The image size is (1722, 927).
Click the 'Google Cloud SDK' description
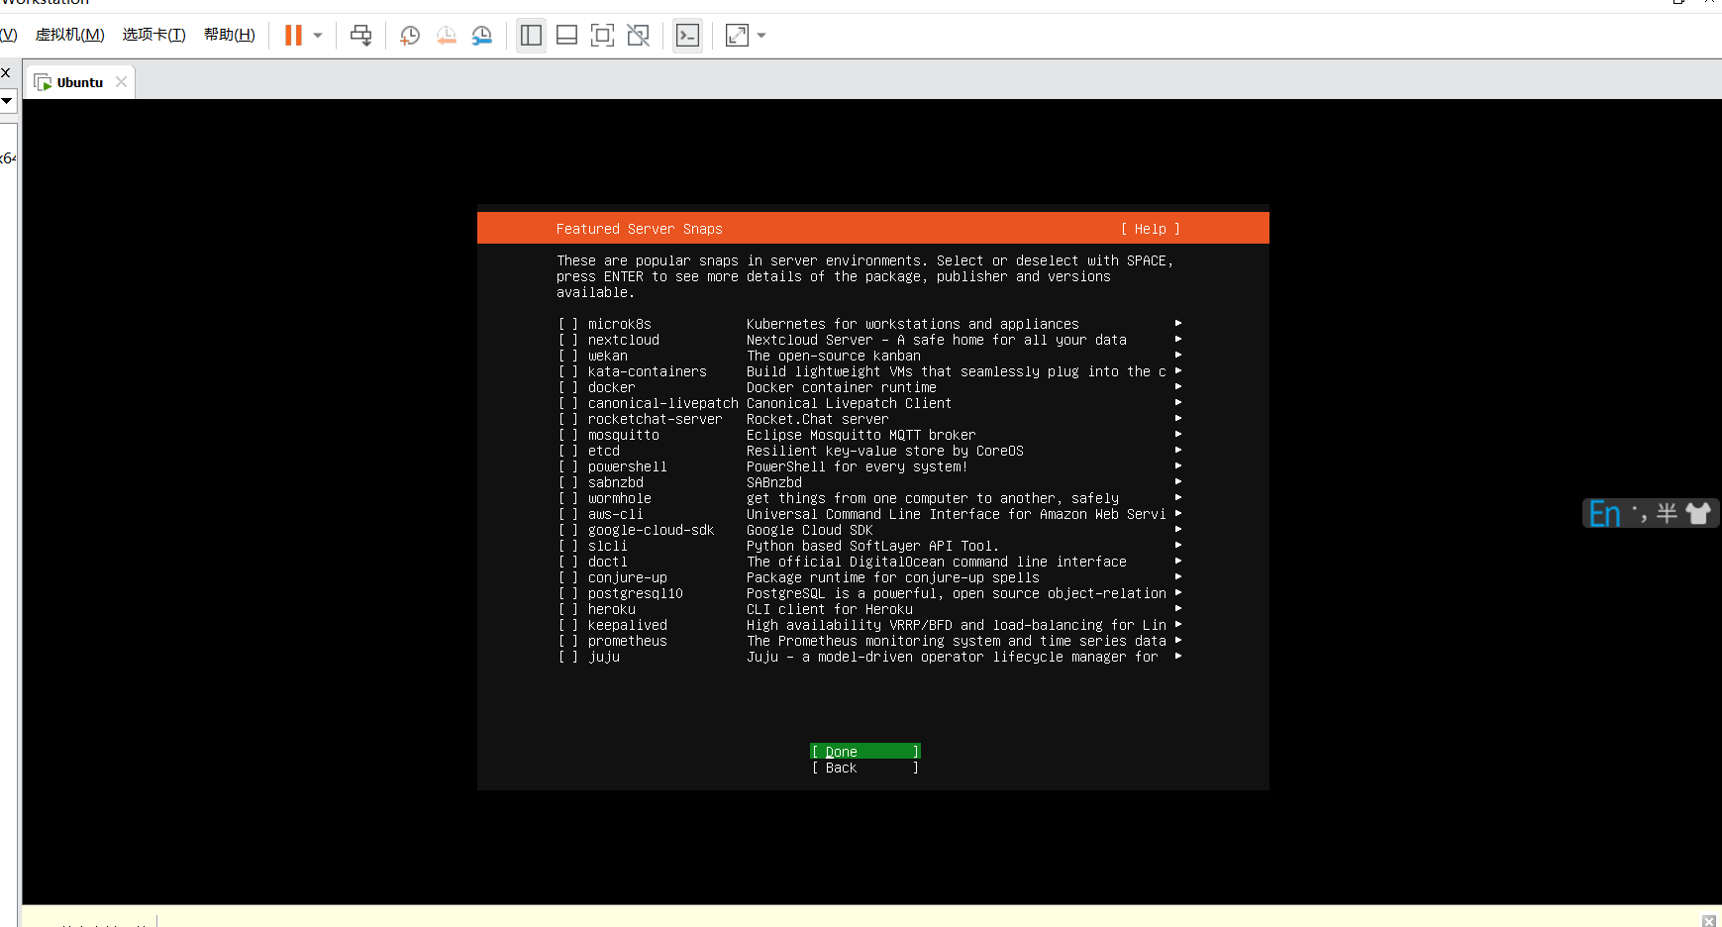point(809,530)
